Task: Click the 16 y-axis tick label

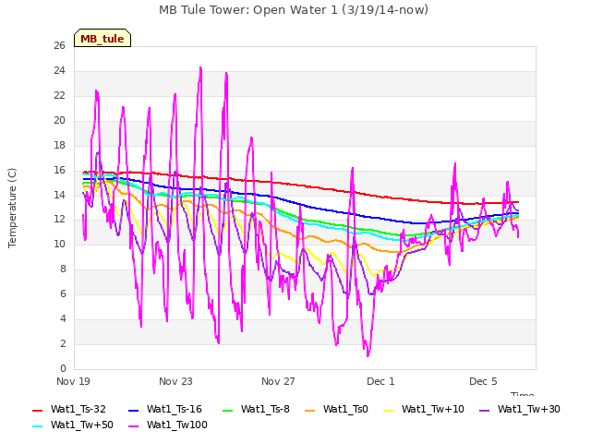Action: (59, 170)
